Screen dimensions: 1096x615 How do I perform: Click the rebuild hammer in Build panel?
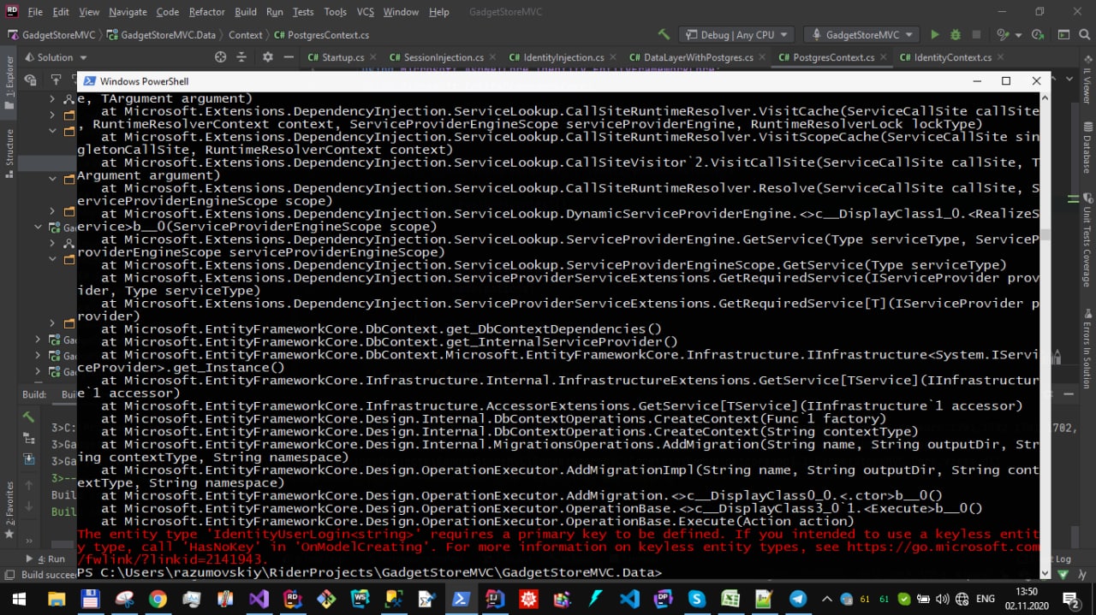pyautogui.click(x=28, y=417)
